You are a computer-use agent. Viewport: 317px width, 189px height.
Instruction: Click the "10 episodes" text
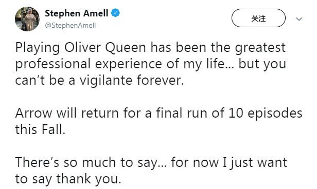pyautogui.click(x=266, y=113)
